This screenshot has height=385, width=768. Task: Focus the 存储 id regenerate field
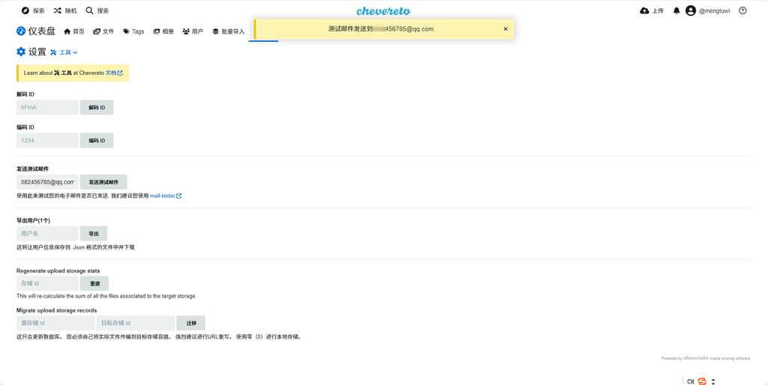pyautogui.click(x=47, y=283)
